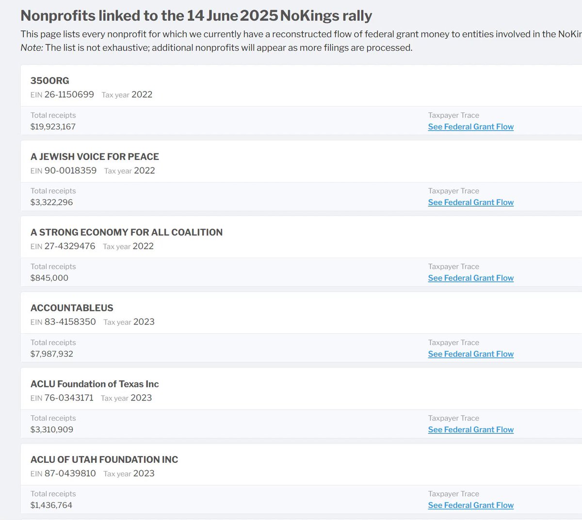Click total receipts amount $3,310,909
This screenshot has width=582, height=520.
click(x=52, y=429)
